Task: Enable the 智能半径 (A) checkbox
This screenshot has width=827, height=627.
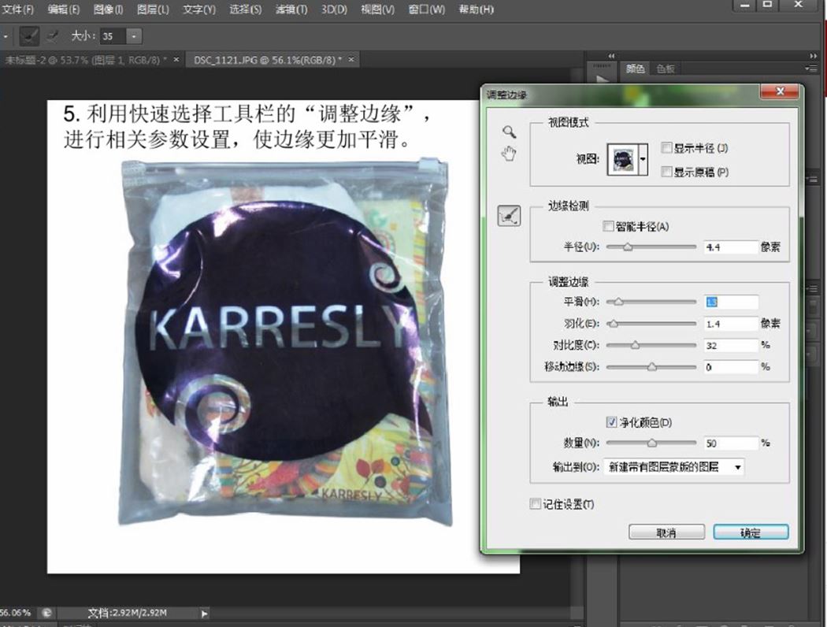Action: pos(607,227)
